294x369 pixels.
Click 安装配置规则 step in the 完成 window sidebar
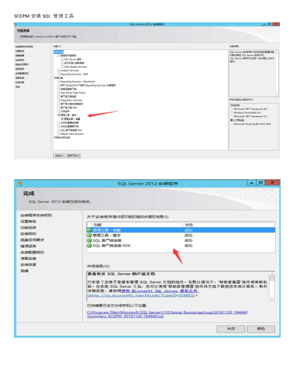(x=32, y=252)
